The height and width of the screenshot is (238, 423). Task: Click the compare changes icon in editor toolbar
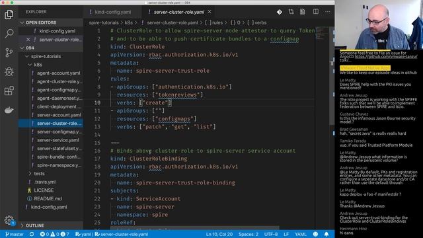point(291,12)
